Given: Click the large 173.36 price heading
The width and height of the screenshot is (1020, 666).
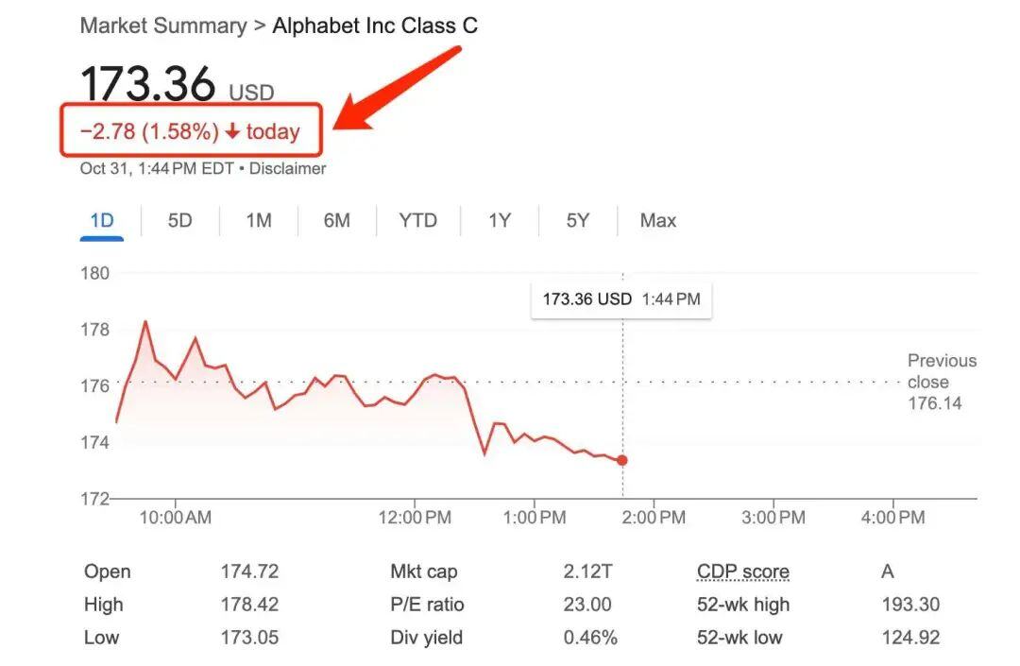Looking at the screenshot, I should pos(147,83).
